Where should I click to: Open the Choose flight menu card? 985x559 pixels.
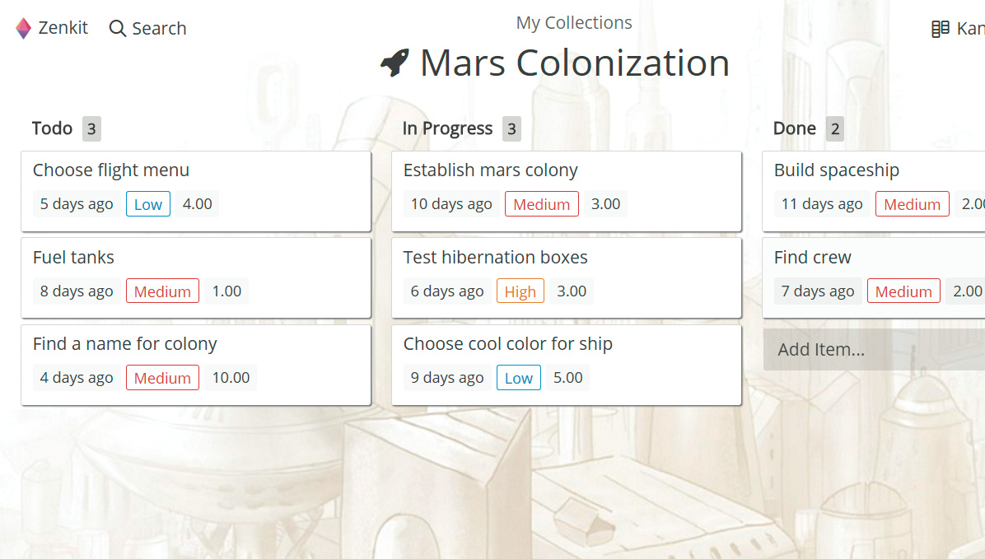[x=111, y=170]
